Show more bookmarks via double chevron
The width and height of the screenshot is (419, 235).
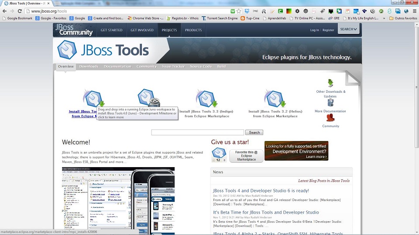[384, 18]
